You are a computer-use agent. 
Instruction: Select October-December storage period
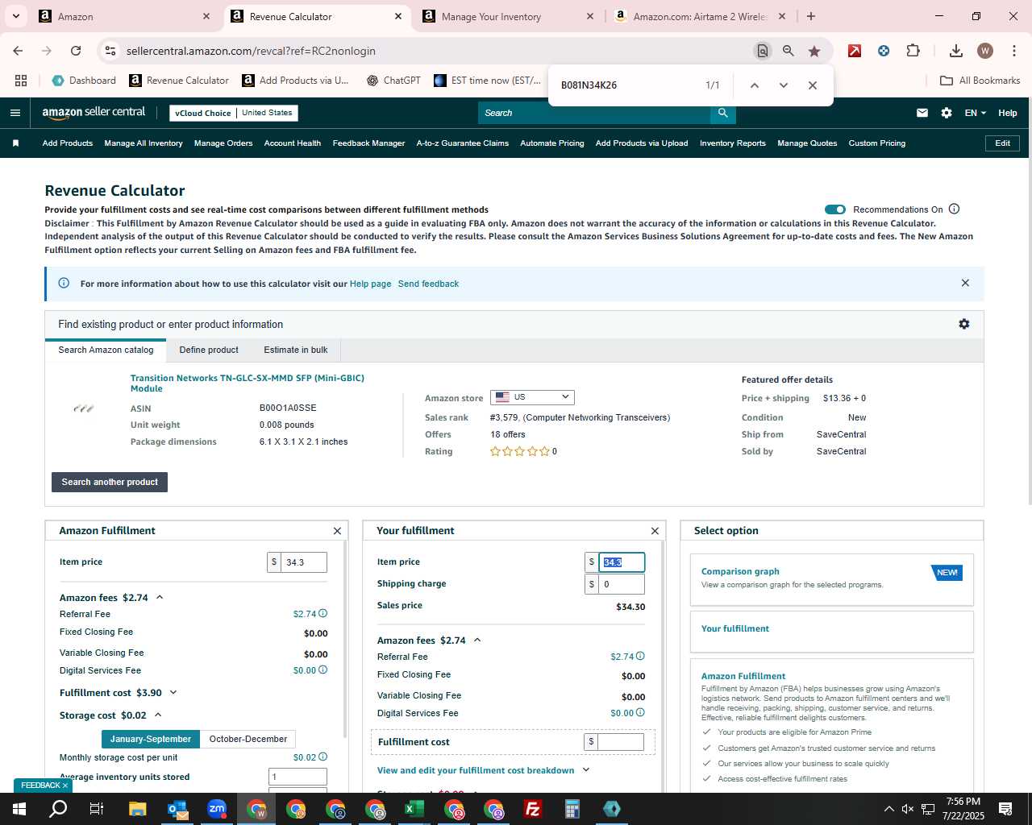(248, 739)
